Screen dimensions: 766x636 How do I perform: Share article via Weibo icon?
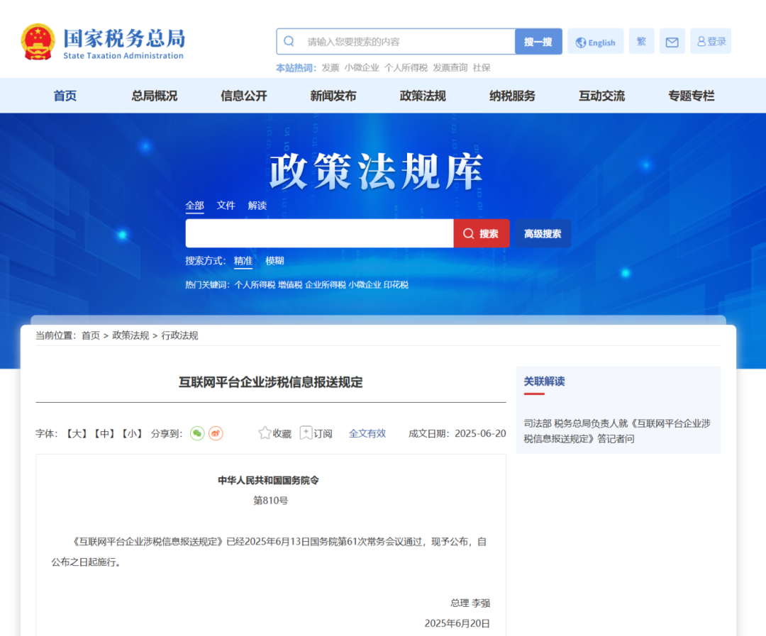click(x=216, y=433)
